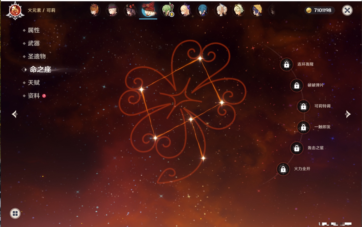Select the green-haired masked character portrait

[167, 10]
